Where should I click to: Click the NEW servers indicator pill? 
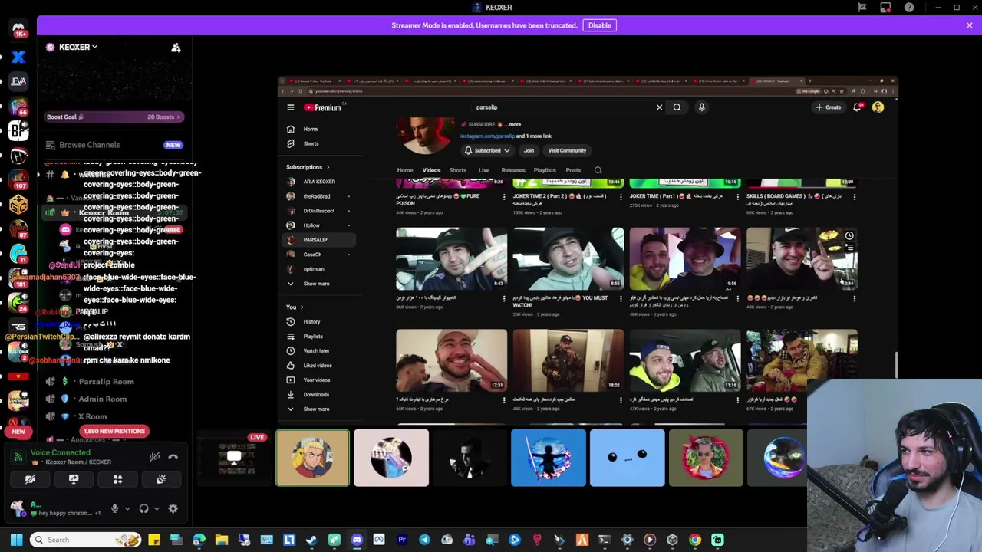[18, 432]
